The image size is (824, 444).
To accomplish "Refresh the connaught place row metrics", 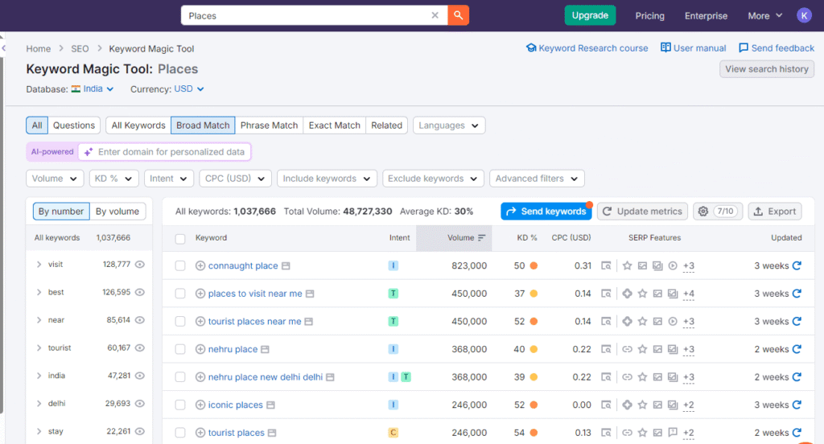I will point(797,265).
